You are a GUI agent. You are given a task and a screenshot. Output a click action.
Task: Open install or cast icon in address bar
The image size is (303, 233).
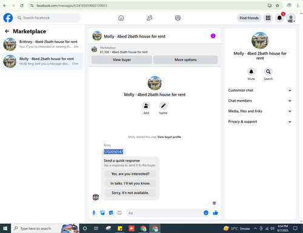pos(270,5)
